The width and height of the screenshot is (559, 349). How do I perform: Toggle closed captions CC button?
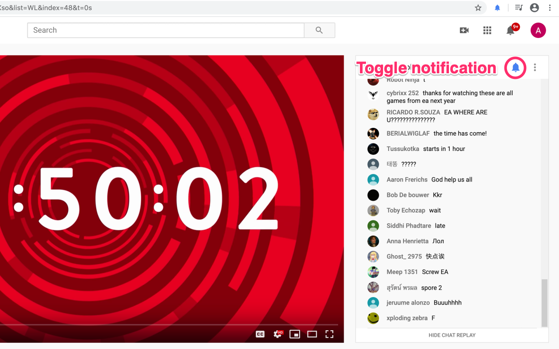[x=260, y=334]
